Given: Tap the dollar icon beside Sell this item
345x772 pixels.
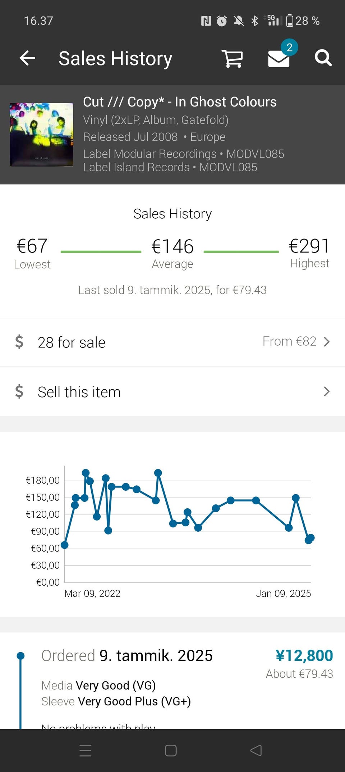Looking at the screenshot, I should coord(19,391).
